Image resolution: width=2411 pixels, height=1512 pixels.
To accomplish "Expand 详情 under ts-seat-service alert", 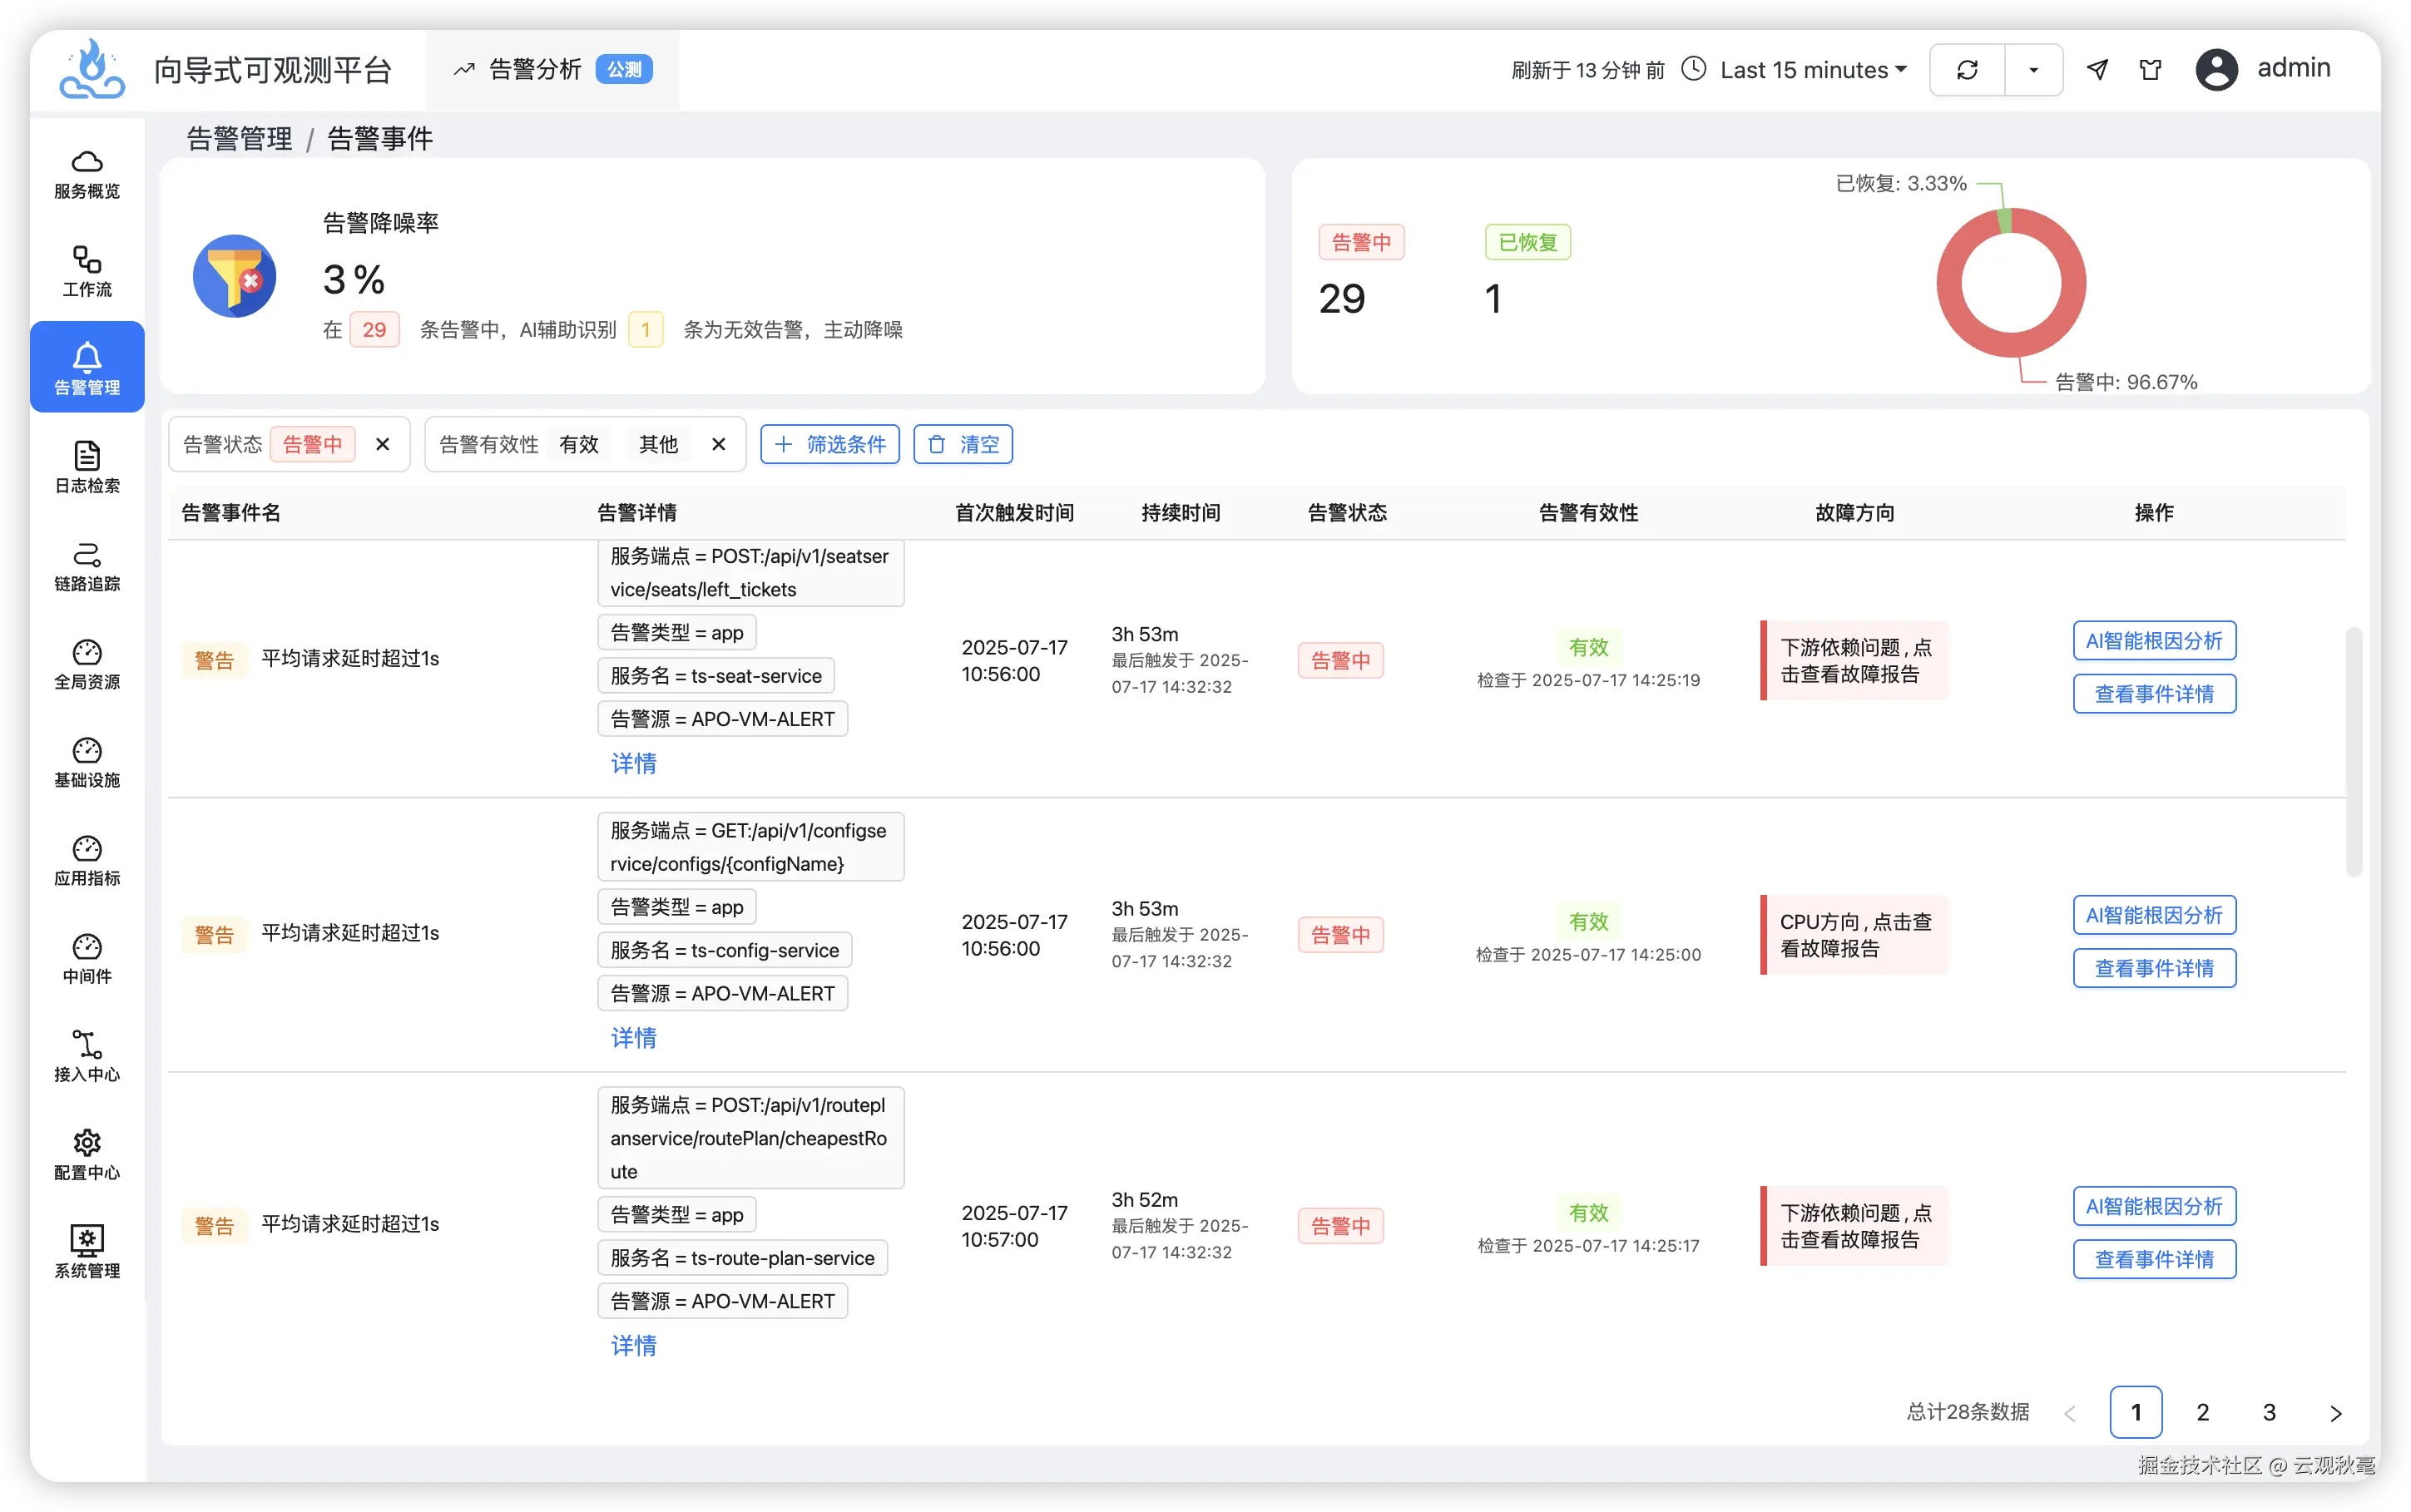I will pos(633,763).
